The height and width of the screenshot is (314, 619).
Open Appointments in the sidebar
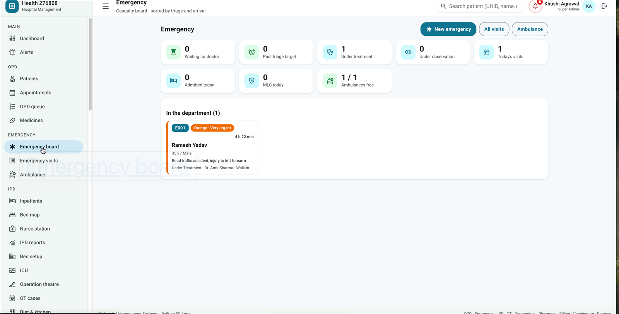coord(44,93)
